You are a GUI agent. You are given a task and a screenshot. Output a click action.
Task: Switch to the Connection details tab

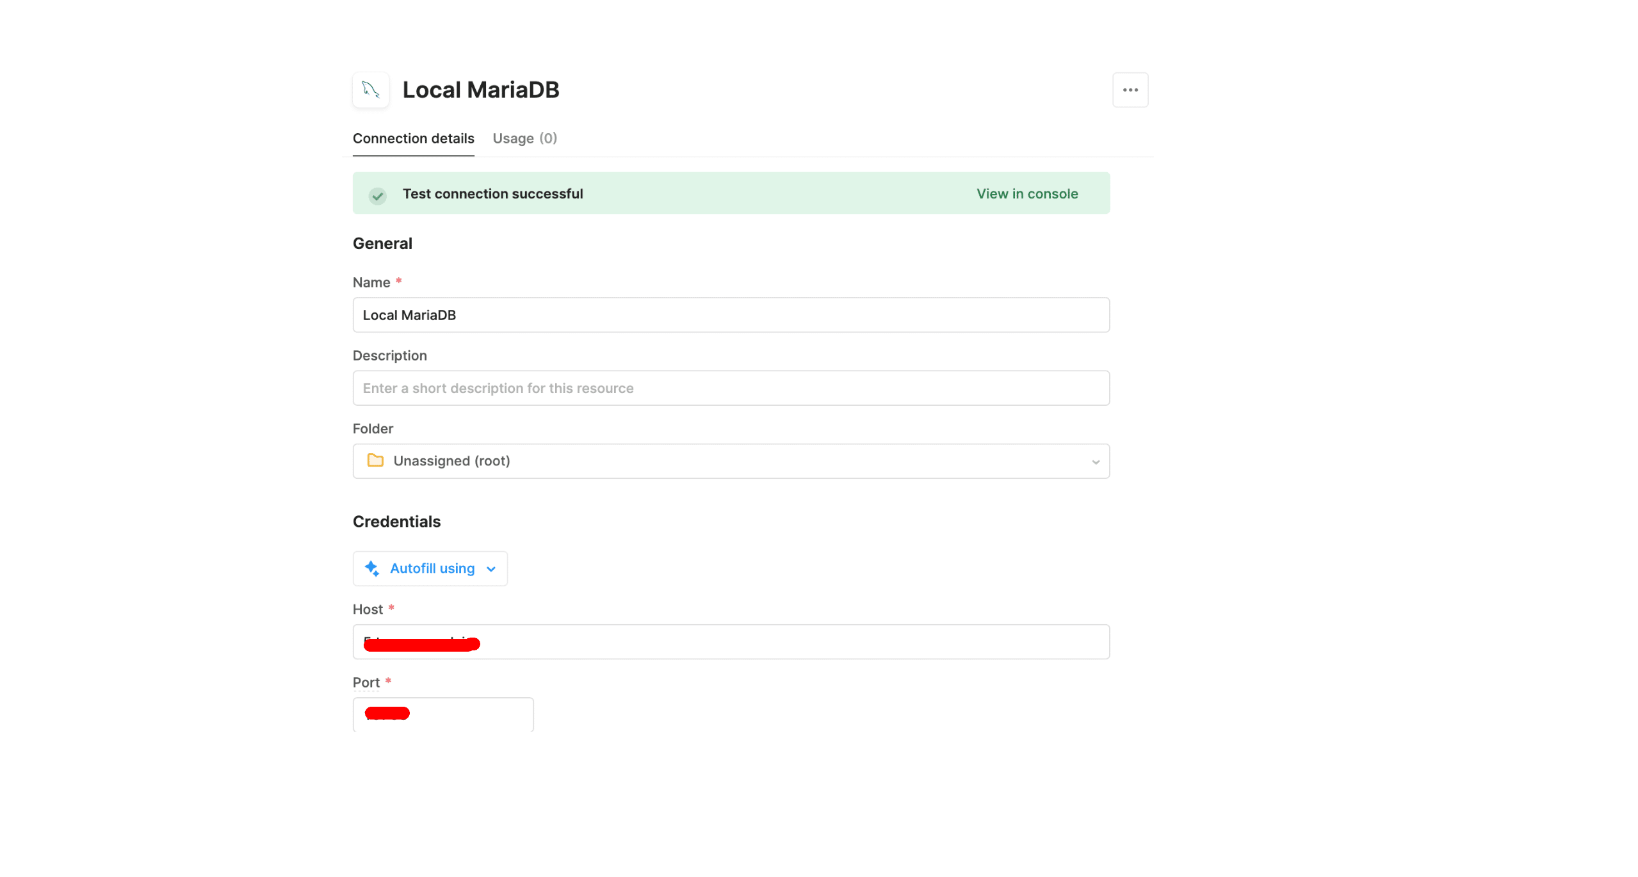pyautogui.click(x=413, y=138)
